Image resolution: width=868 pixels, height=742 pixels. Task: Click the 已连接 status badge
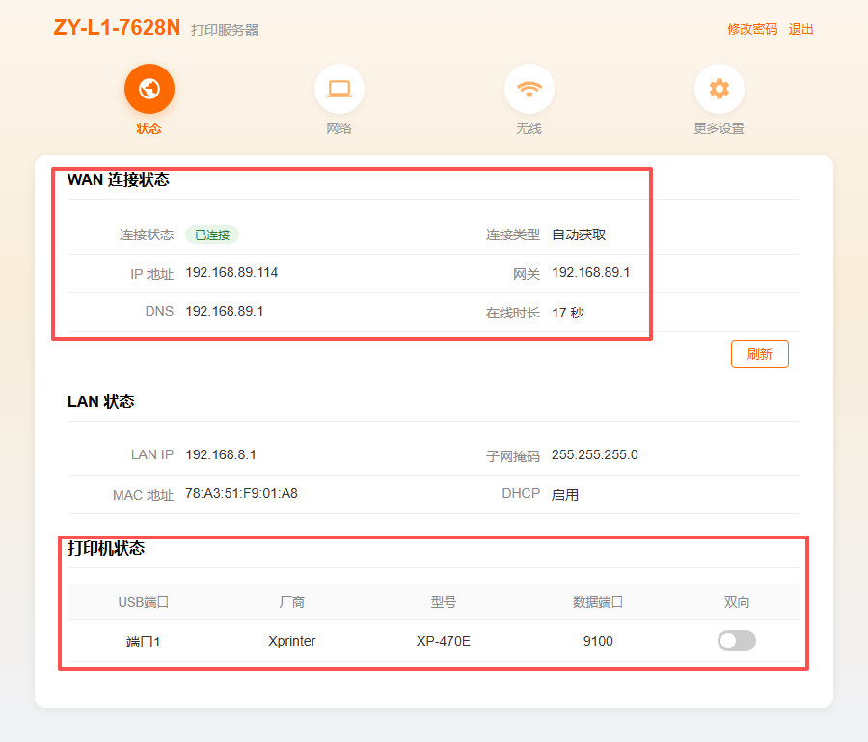tap(212, 234)
